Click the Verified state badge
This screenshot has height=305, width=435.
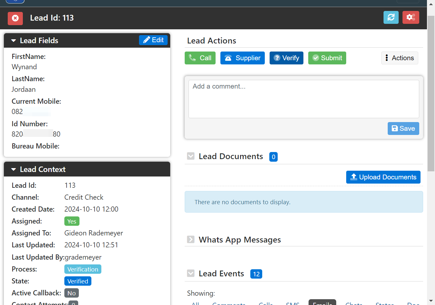78,281
